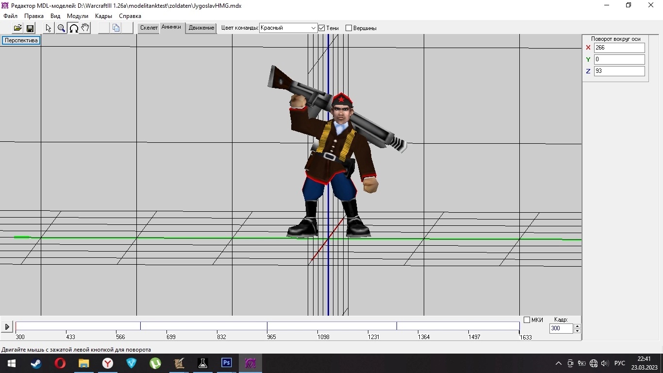Switch to the Движение tab

tap(201, 28)
